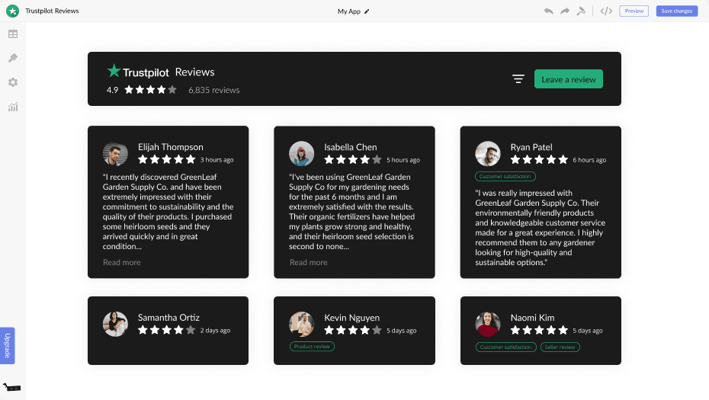Click the Trustpilot star logo in top bar
This screenshot has width=709, height=400.
pos(13,11)
